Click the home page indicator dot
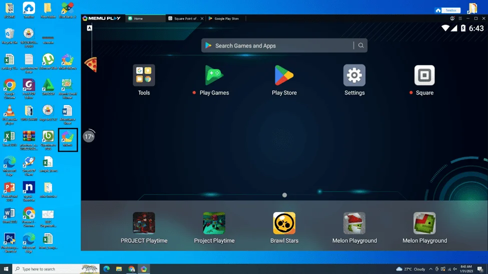This screenshot has width=488, height=274. pos(284,195)
